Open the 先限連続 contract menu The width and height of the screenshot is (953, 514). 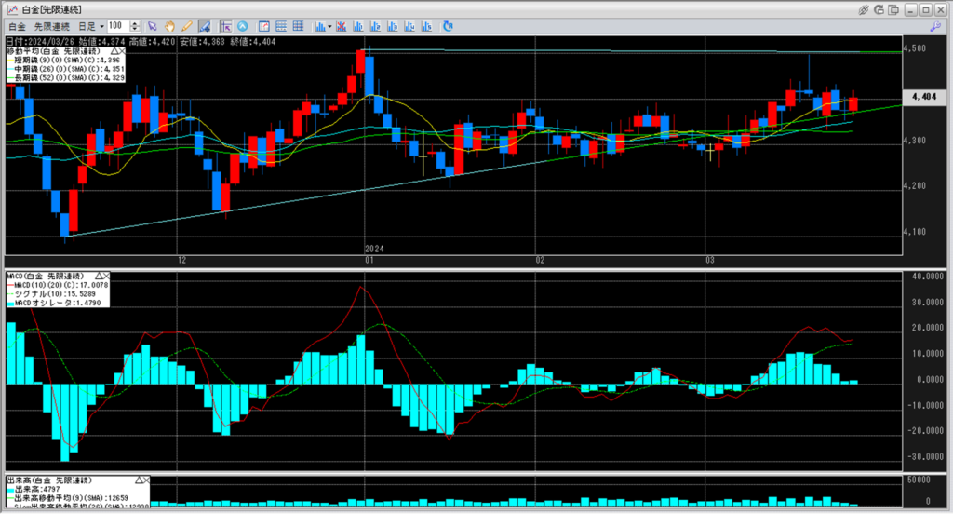click(x=52, y=26)
